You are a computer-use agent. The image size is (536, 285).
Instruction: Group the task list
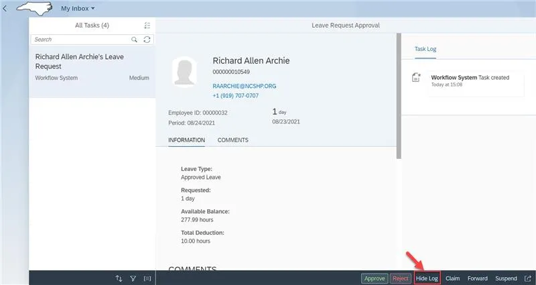[x=147, y=278]
